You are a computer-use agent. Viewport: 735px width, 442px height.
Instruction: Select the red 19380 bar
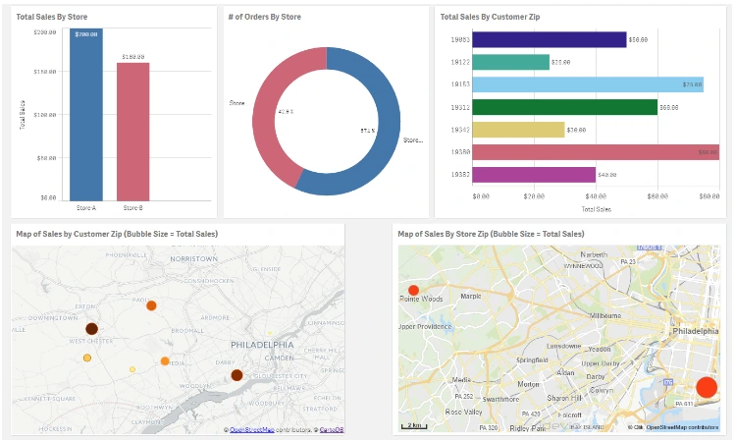pos(596,152)
